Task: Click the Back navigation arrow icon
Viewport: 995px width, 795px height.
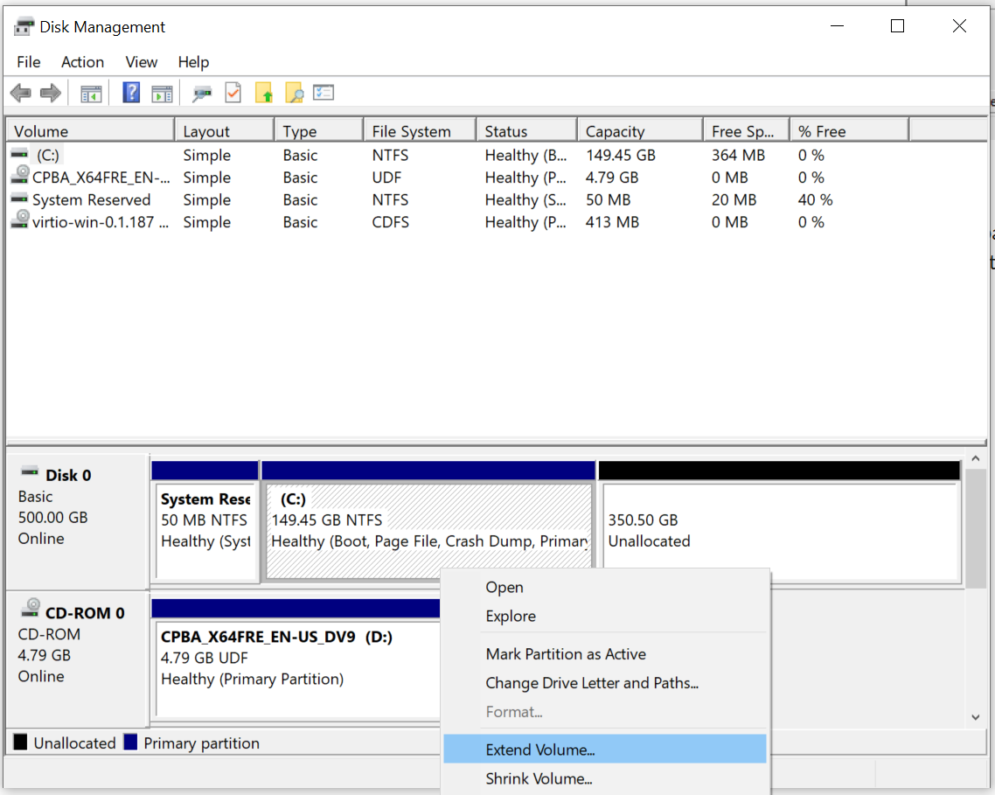Action: 21,92
